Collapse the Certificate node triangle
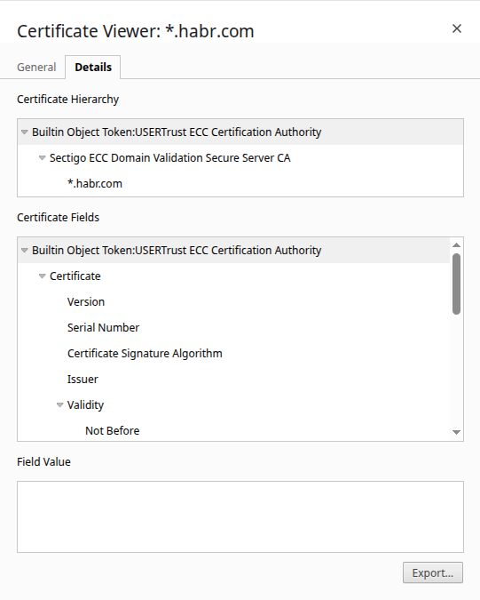The width and height of the screenshot is (480, 600). pos(42,276)
